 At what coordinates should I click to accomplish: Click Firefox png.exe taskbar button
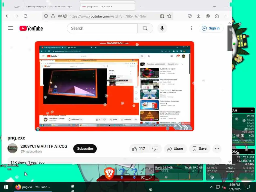point(33,187)
